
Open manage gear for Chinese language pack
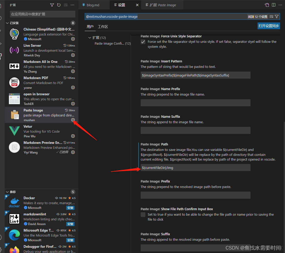[73, 39]
